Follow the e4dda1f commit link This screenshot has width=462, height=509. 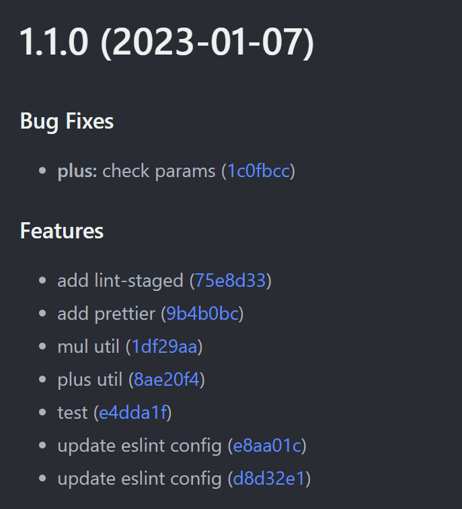pyautogui.click(x=132, y=413)
